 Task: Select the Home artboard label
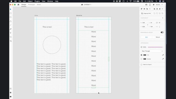click(36, 15)
